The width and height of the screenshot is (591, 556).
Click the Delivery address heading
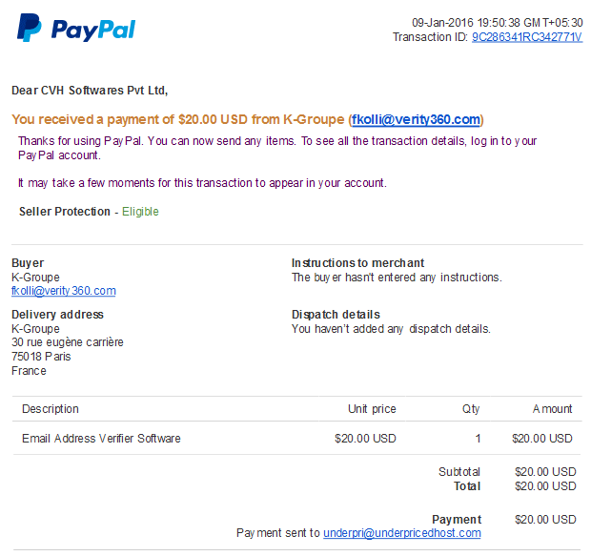(57, 314)
